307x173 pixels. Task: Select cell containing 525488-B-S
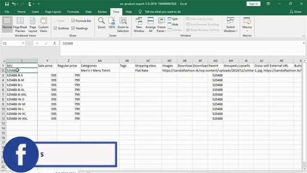coord(22,75)
